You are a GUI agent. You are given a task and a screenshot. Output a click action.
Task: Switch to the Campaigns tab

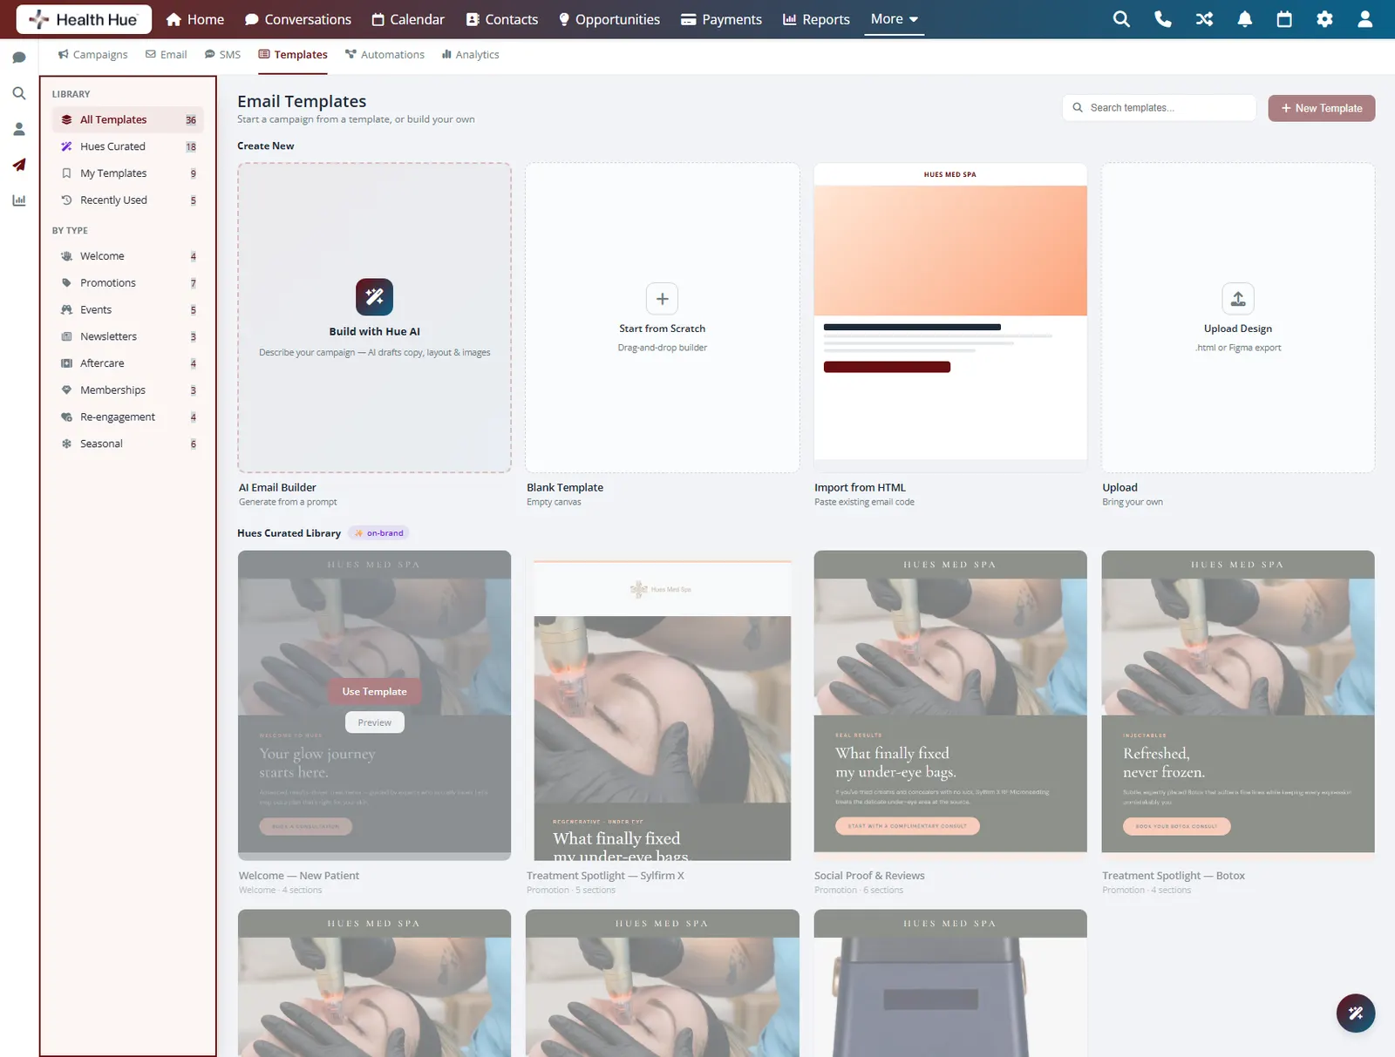point(92,54)
